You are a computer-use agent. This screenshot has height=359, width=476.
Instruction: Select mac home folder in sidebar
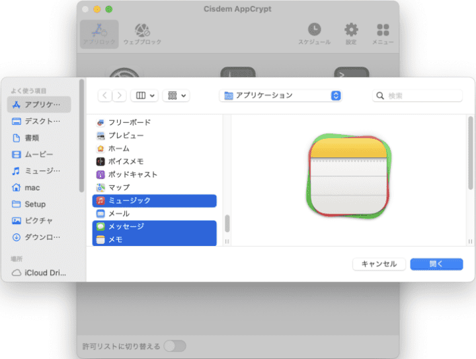tap(39, 188)
